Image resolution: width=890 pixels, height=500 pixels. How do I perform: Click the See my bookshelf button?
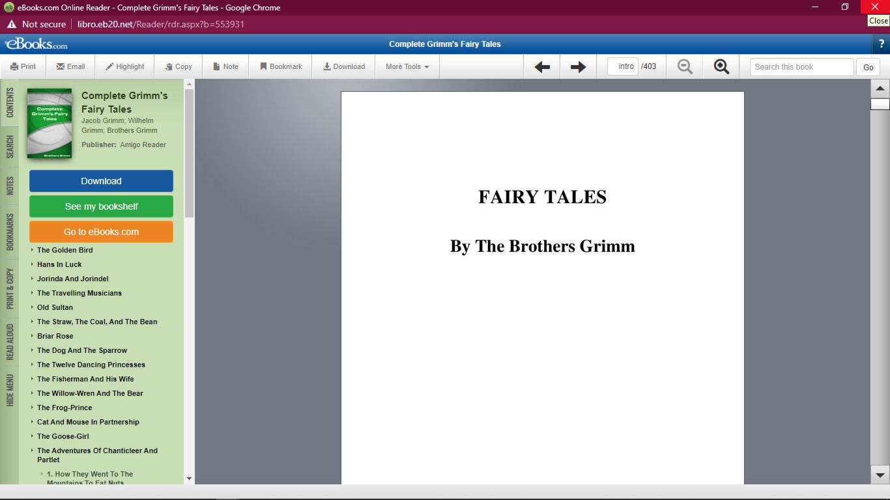pyautogui.click(x=101, y=206)
